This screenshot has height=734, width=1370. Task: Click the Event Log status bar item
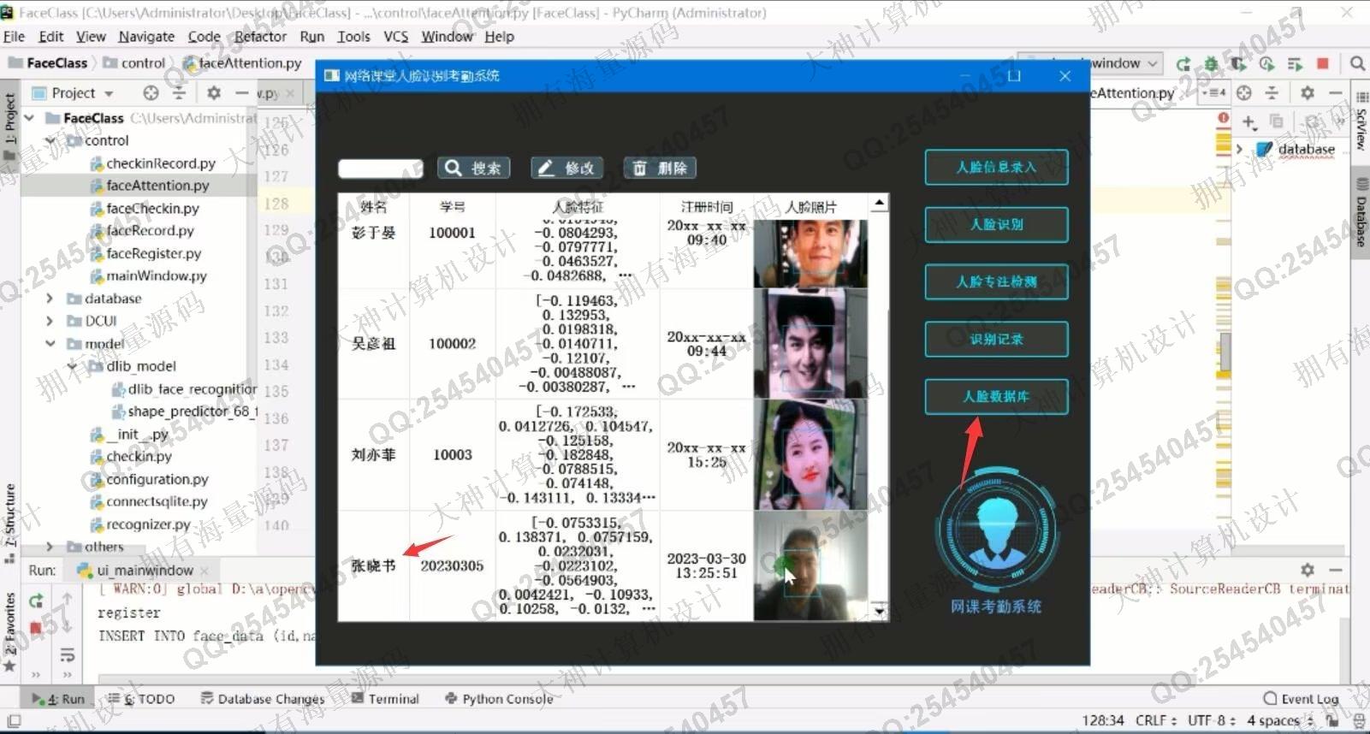point(1301,699)
